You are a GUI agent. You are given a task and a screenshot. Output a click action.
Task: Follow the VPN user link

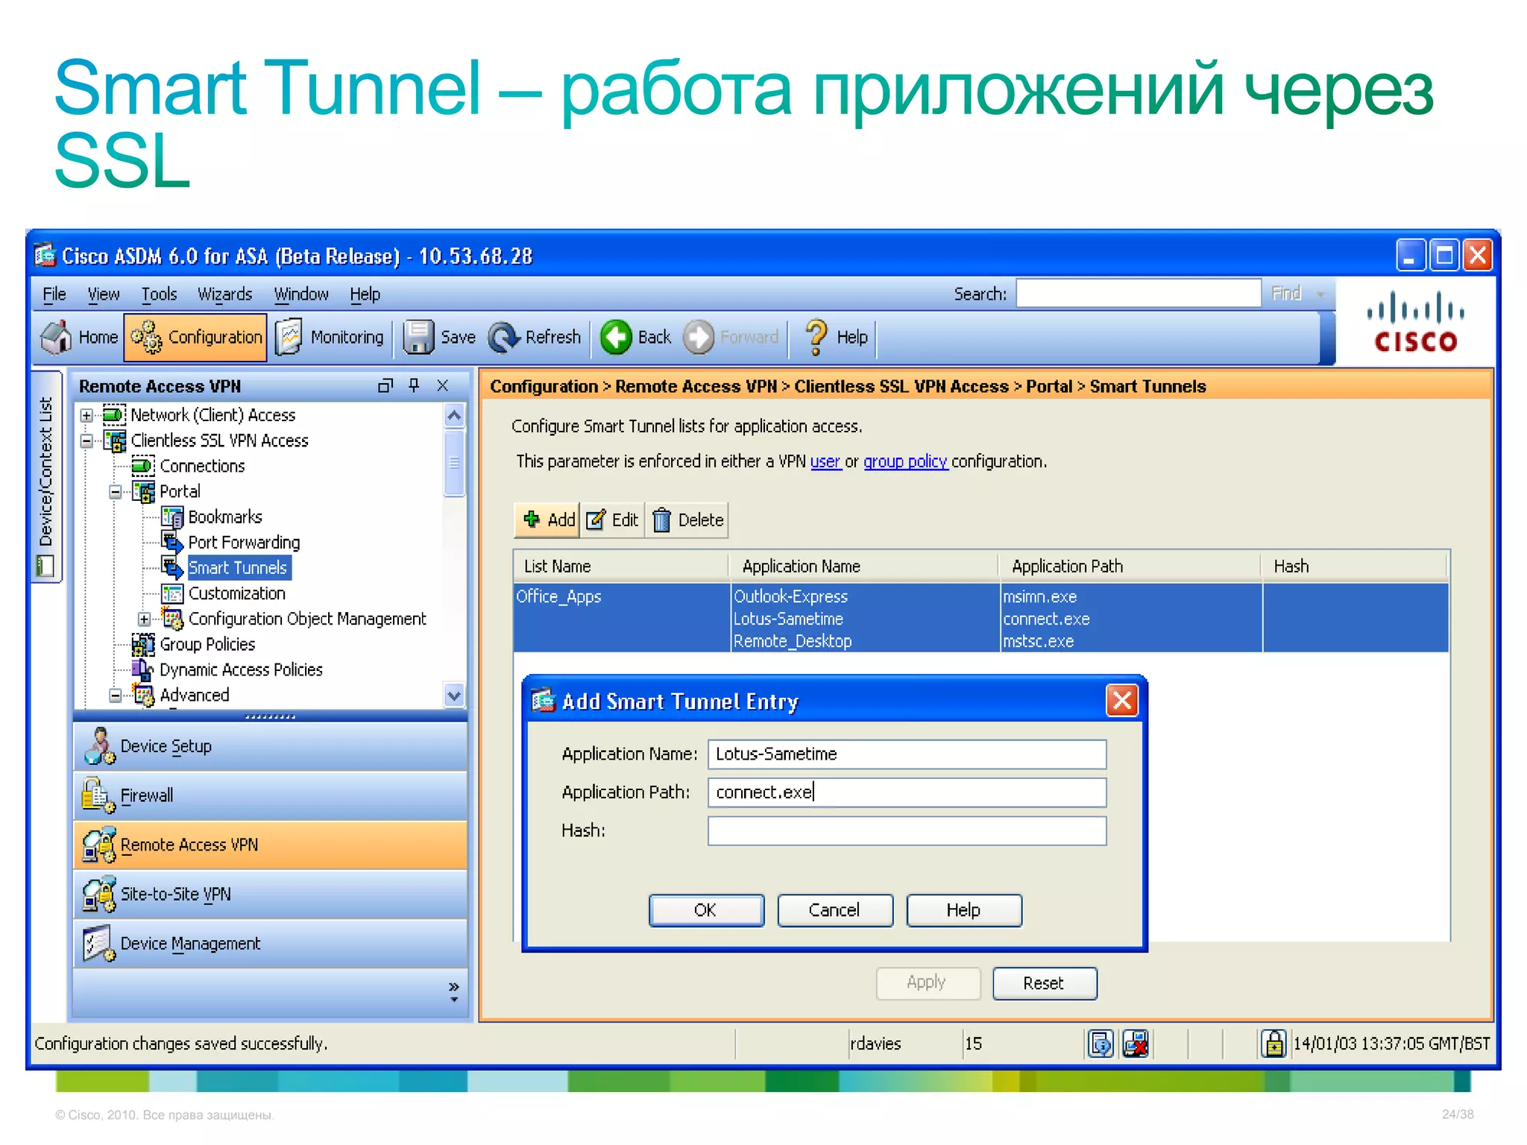[825, 462]
